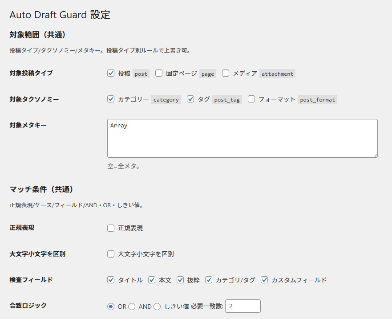The image size is (392, 319).
Task: Click the 必要一致数 number field
Action: pyautogui.click(x=243, y=307)
